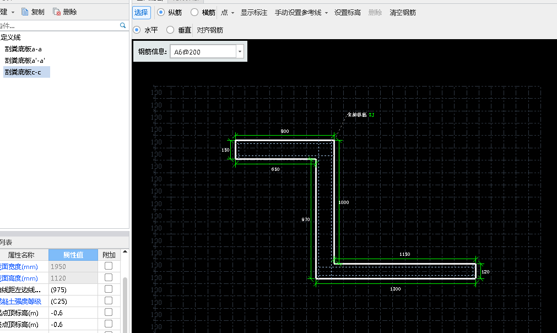Click the property list scroll-up arrow
The width and height of the screenshot is (557, 333).
(x=125, y=251)
